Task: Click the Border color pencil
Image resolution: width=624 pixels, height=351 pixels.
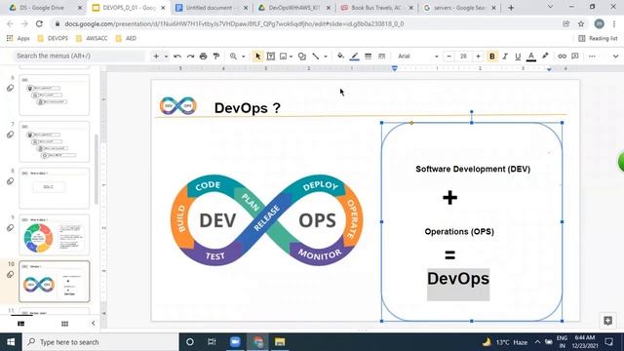Action: point(355,57)
